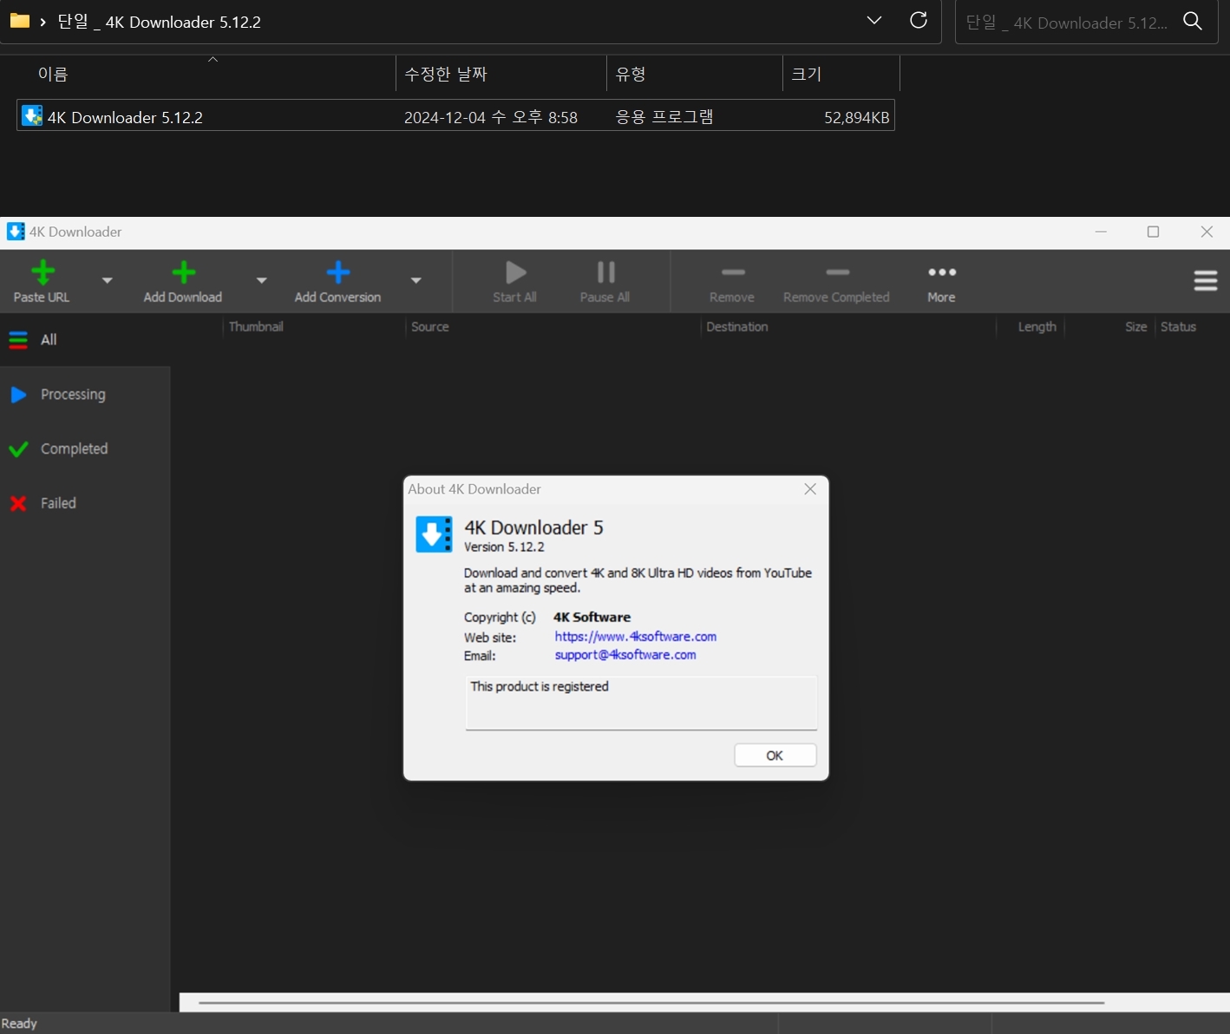
Task: Select the Processing filter in sidebar
Action: (x=85, y=395)
